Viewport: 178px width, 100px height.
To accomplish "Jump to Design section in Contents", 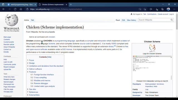I will point(32,63).
